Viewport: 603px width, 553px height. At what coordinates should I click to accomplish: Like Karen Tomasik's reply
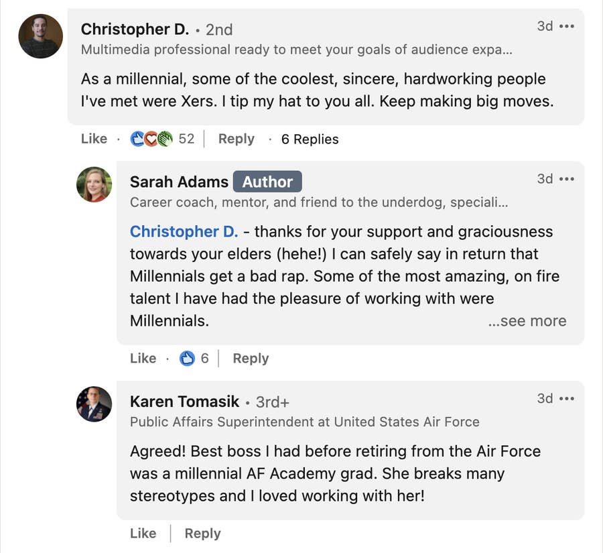coord(143,534)
